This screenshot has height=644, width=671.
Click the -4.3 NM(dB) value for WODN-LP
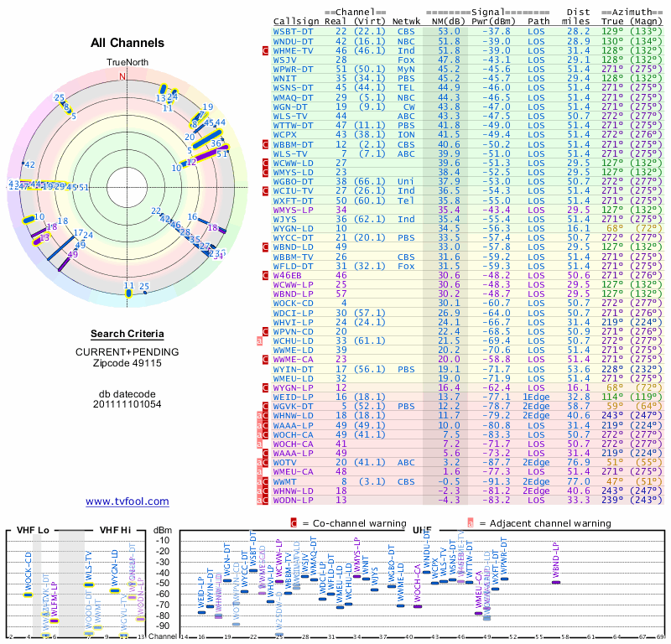[449, 501]
